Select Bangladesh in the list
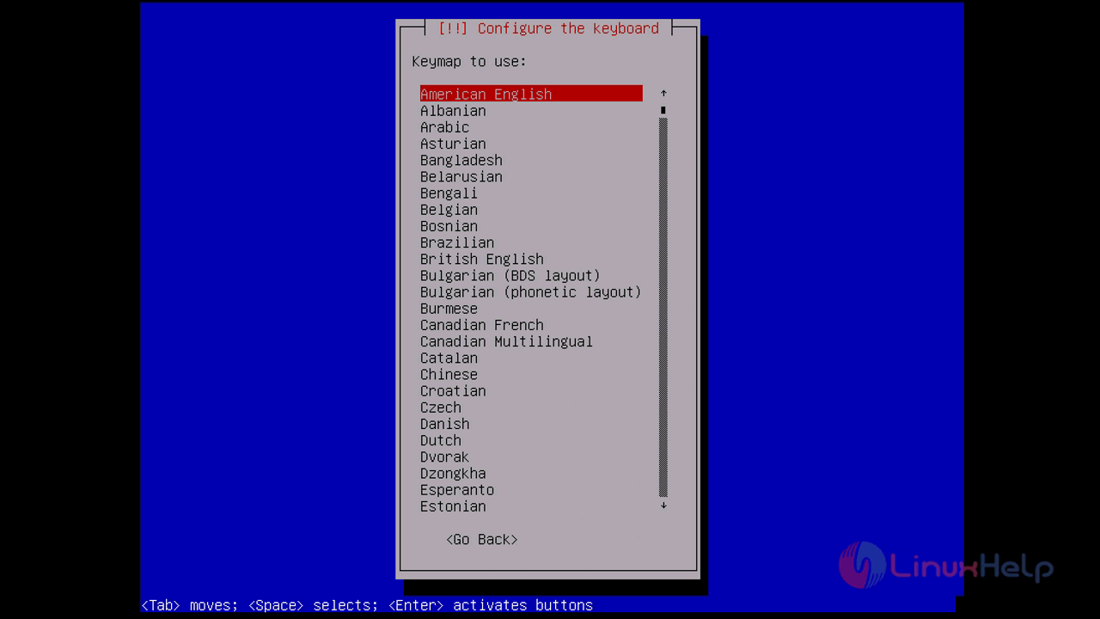 click(x=461, y=160)
